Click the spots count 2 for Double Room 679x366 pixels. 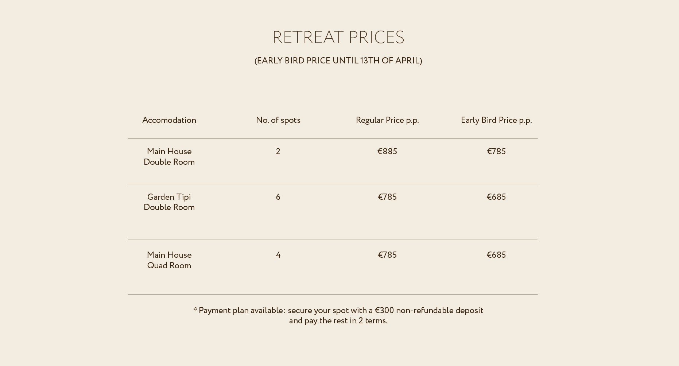[x=278, y=152]
